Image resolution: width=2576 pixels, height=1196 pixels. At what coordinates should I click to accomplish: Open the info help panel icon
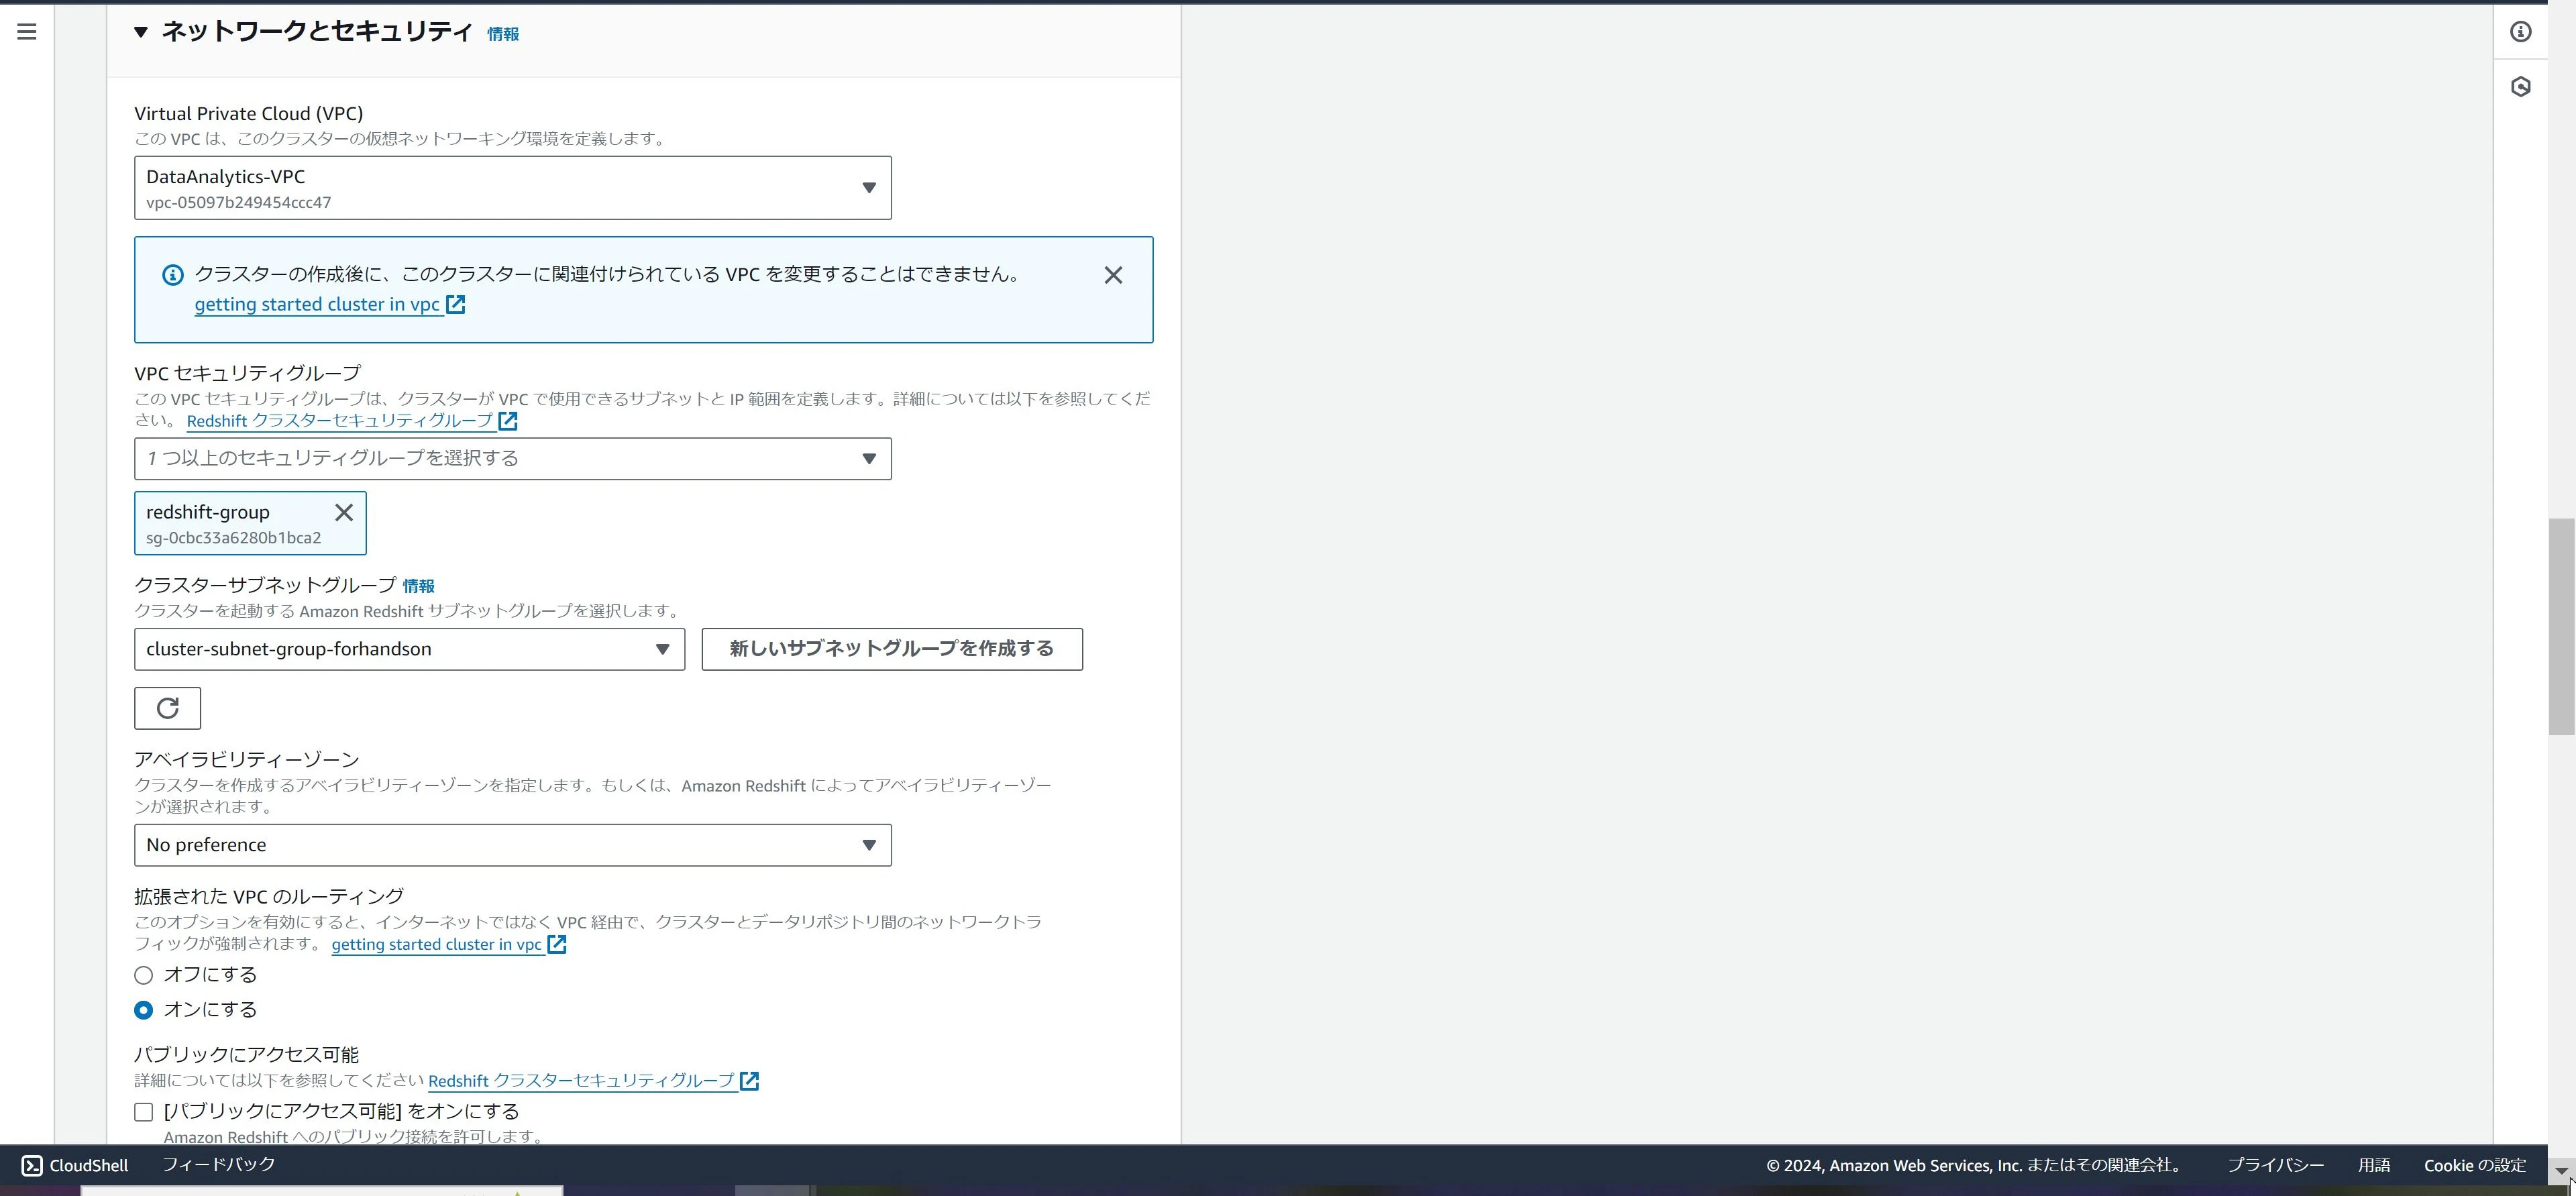[x=2520, y=32]
